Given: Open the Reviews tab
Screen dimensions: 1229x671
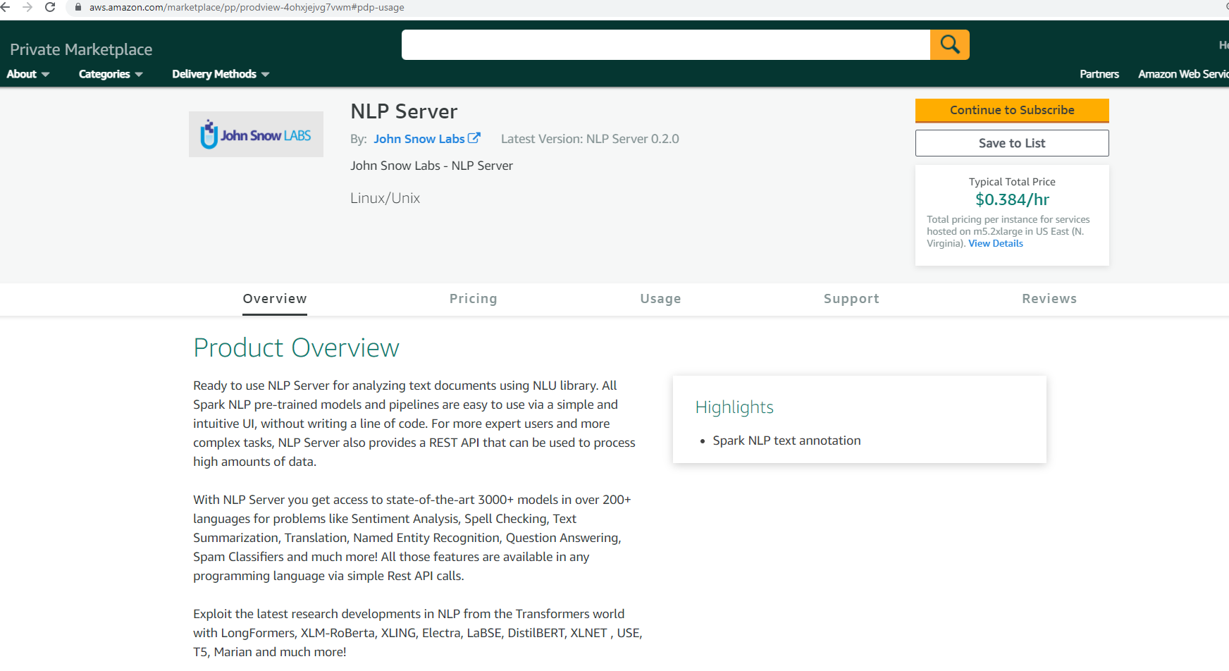Looking at the screenshot, I should point(1049,299).
